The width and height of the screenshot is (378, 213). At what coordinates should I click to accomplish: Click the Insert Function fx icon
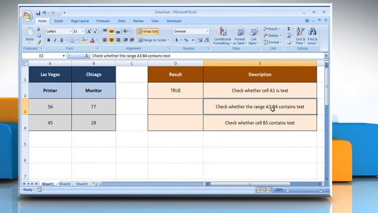pos(87,56)
